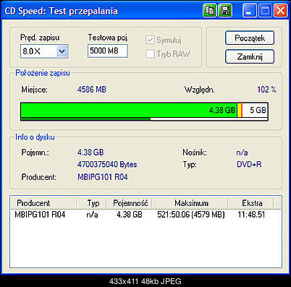Click the save floppy disk icon
Screen dimensions: 291x287
pos(225,11)
